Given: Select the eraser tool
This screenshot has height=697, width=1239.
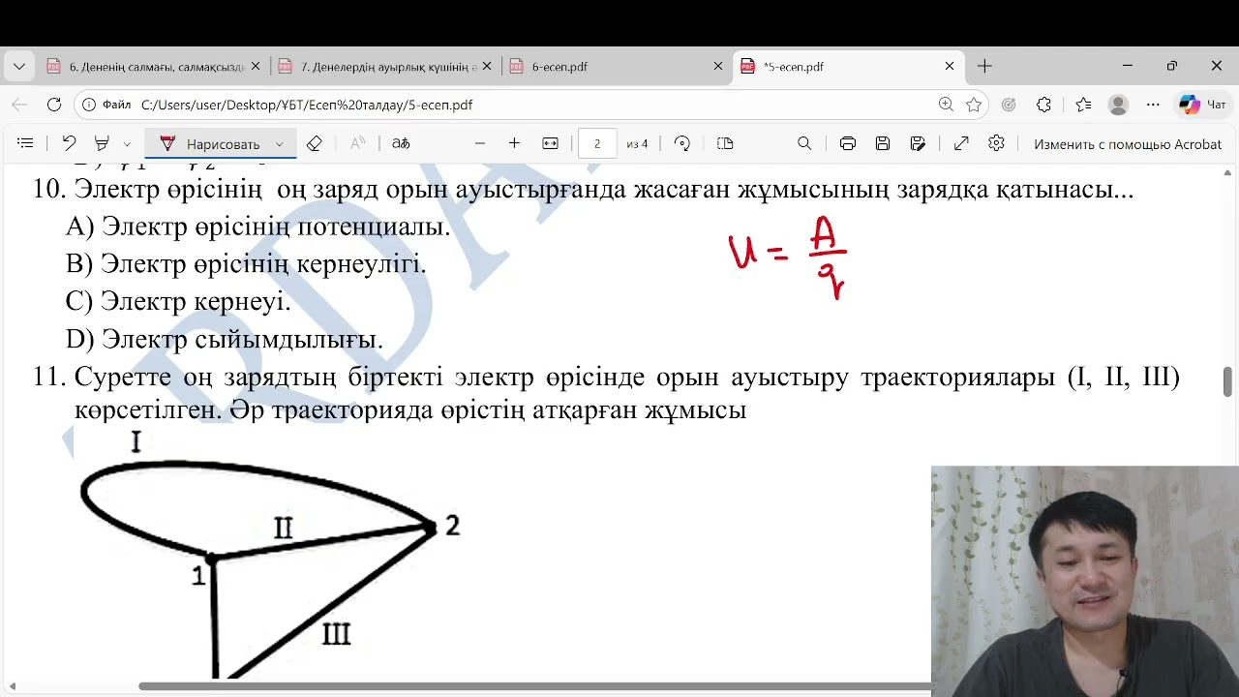Looking at the screenshot, I should point(314,143).
